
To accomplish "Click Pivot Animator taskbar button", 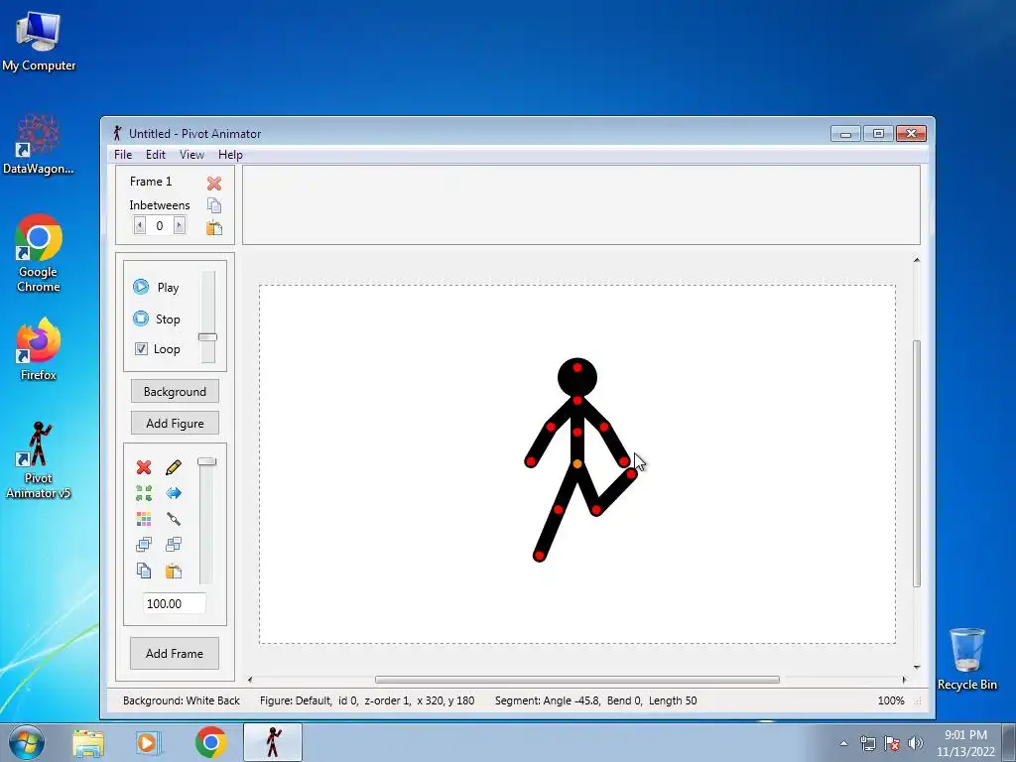I will tap(273, 742).
